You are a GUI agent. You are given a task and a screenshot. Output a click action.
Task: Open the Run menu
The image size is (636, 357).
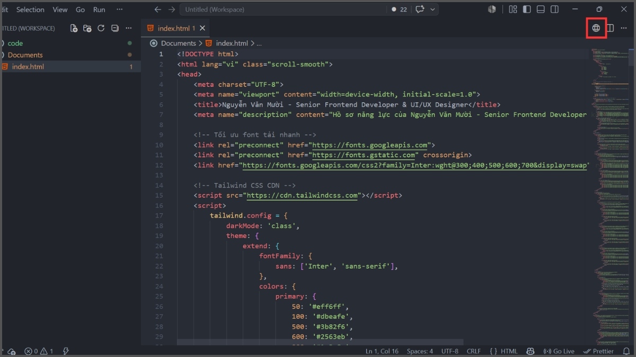click(99, 10)
